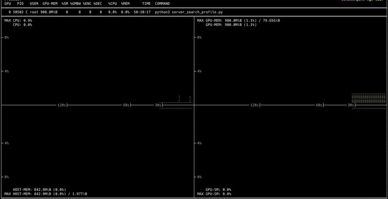The height and width of the screenshot is (199, 388).
Task: Click the 120s marker in the CPU graph
Action: [62, 105]
